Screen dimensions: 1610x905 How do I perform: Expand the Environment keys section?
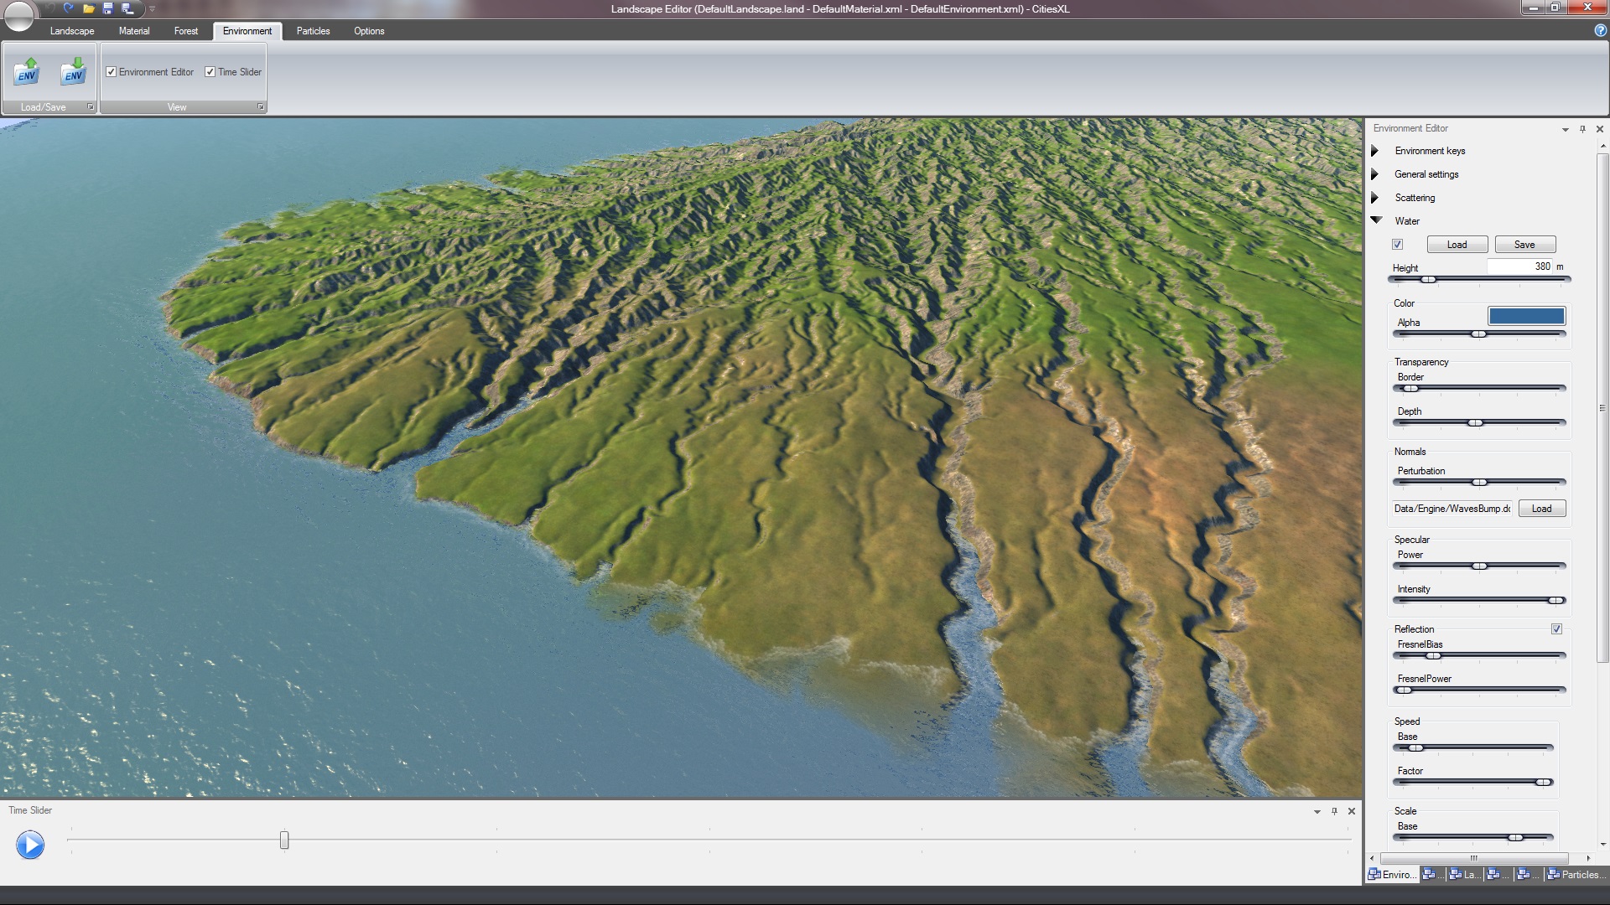coord(1376,151)
